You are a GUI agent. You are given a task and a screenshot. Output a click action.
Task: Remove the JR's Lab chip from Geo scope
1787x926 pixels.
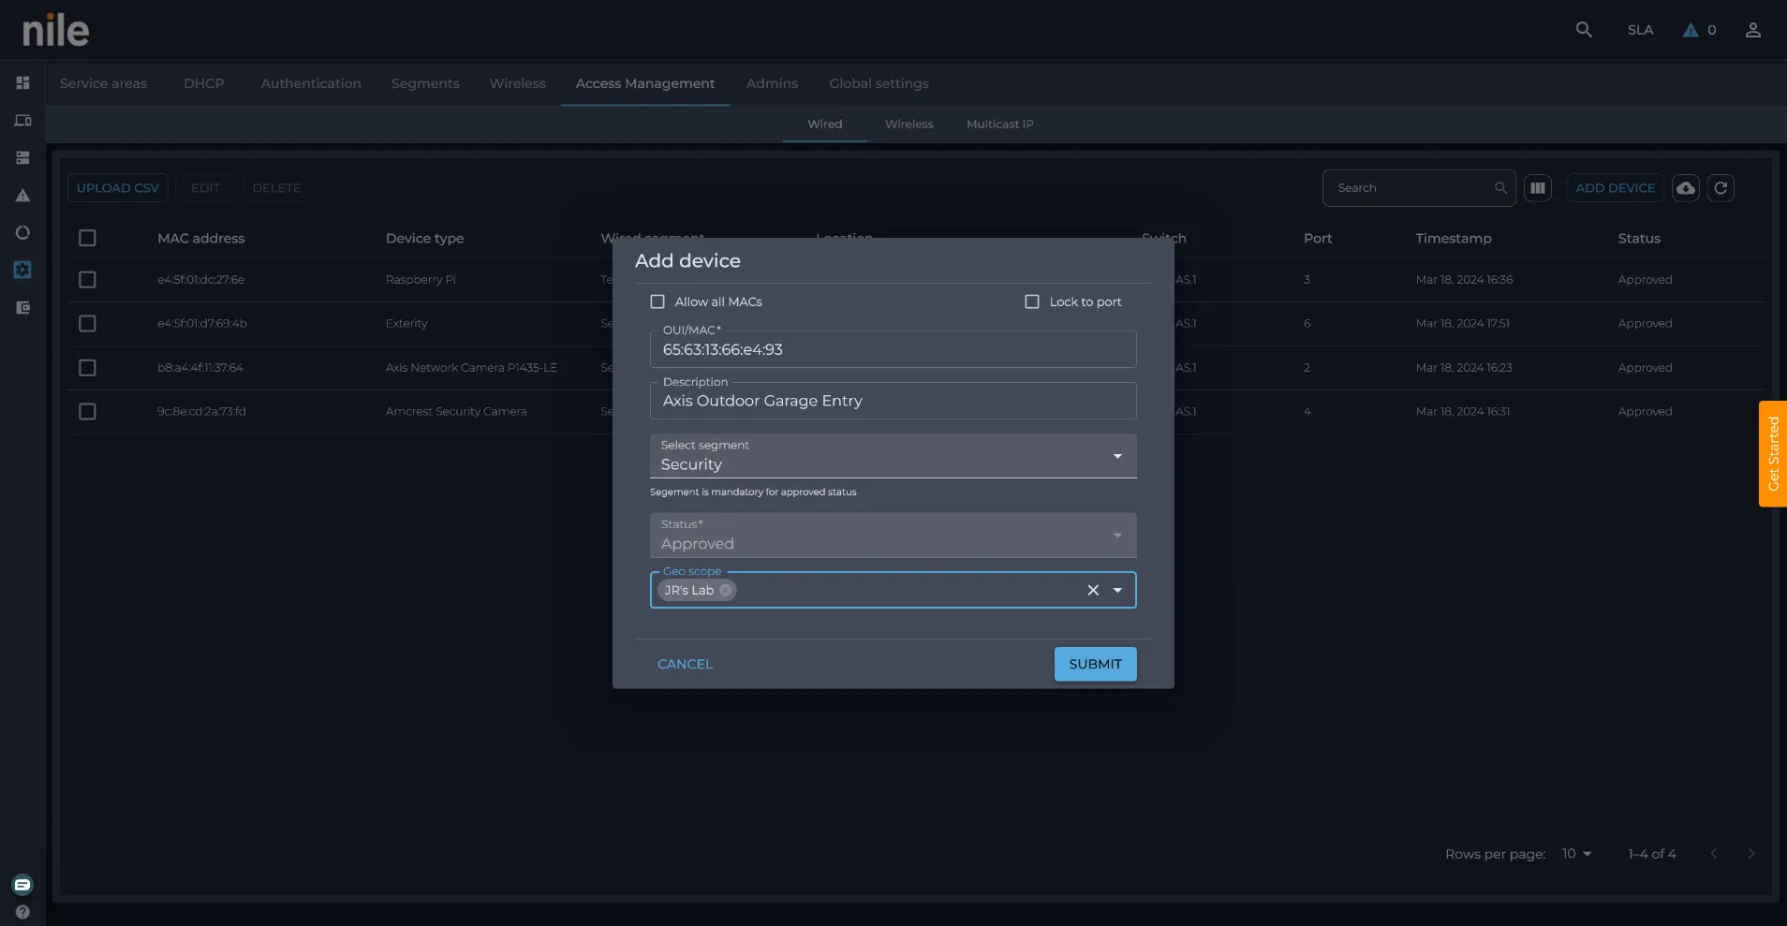coord(725,591)
